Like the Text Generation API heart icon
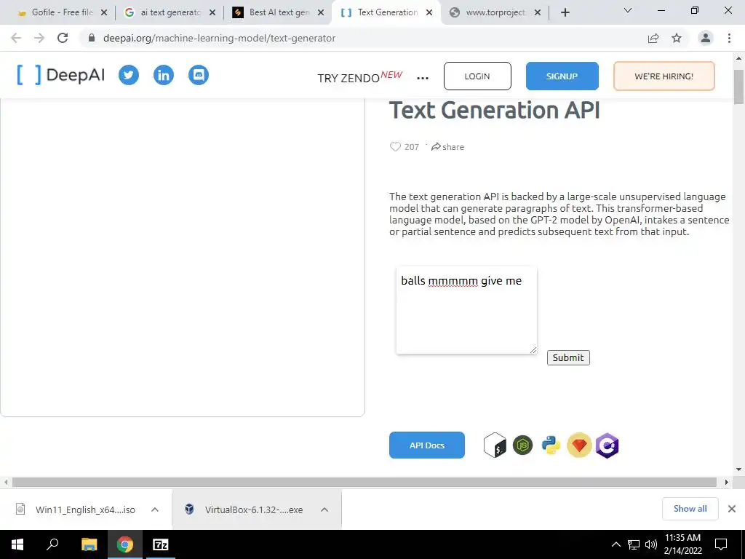745x559 pixels. (x=395, y=147)
